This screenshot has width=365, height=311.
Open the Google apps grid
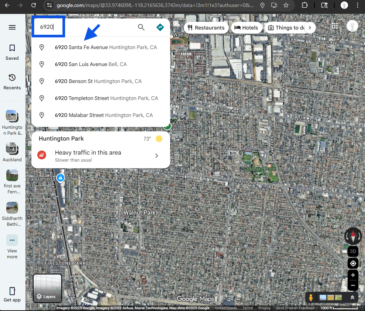pyautogui.click(x=335, y=26)
